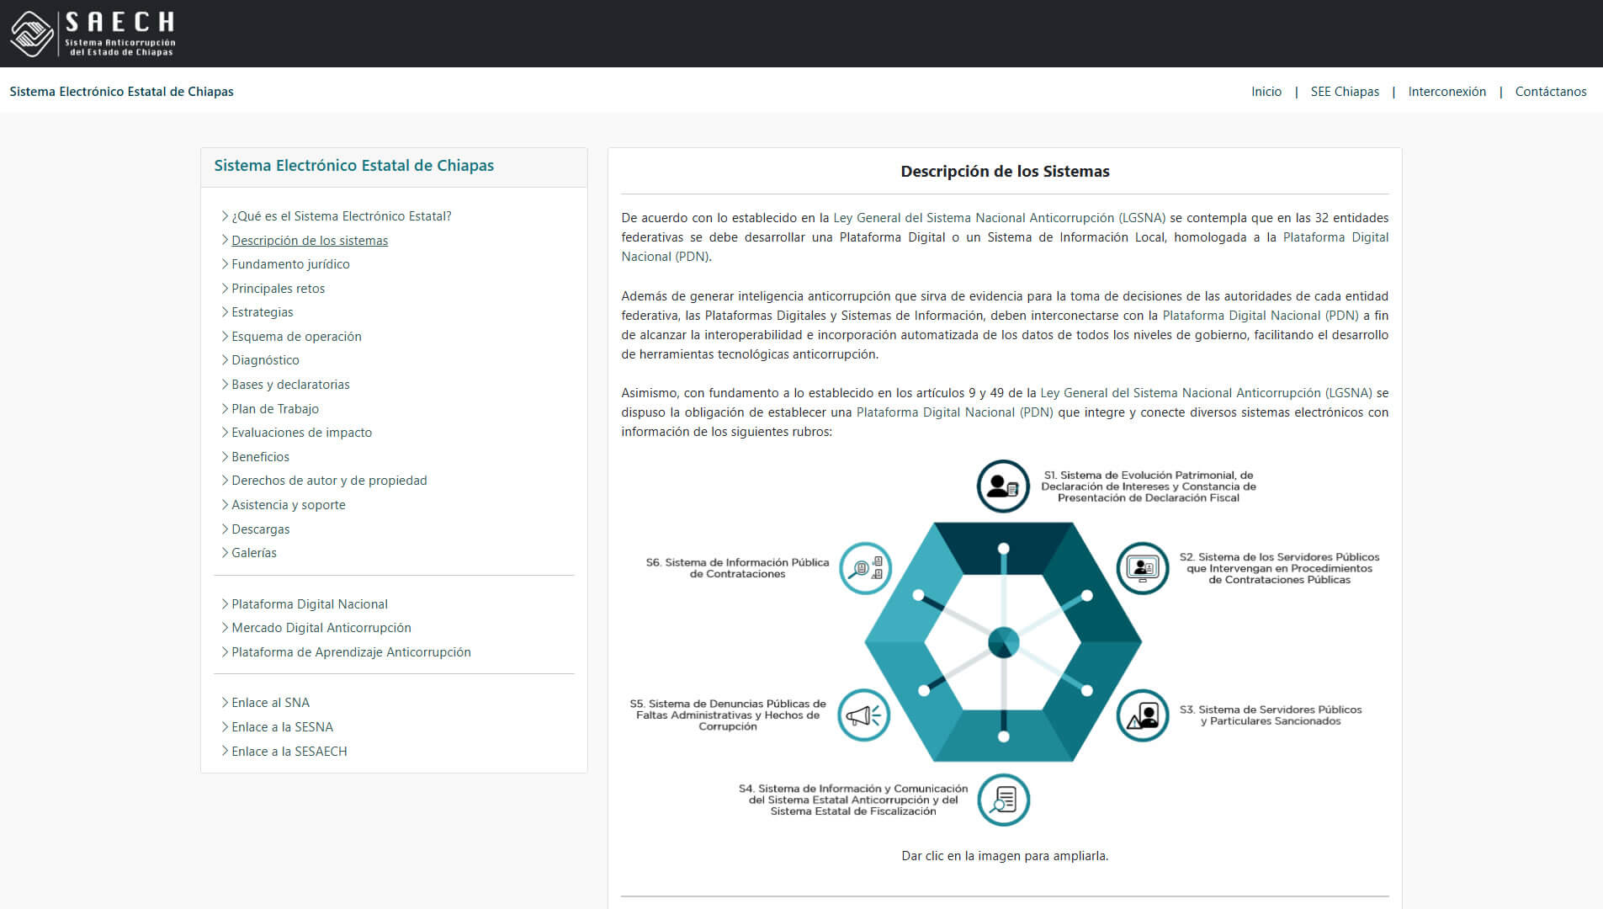
Task: Click Plataforma Digital Nacional (PDN) link in second paragraph
Action: tap(1261, 316)
